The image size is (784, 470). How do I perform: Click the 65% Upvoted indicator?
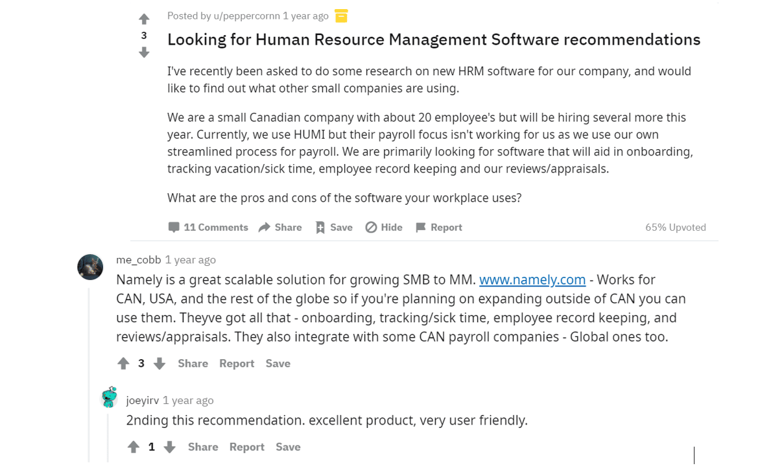tap(675, 227)
